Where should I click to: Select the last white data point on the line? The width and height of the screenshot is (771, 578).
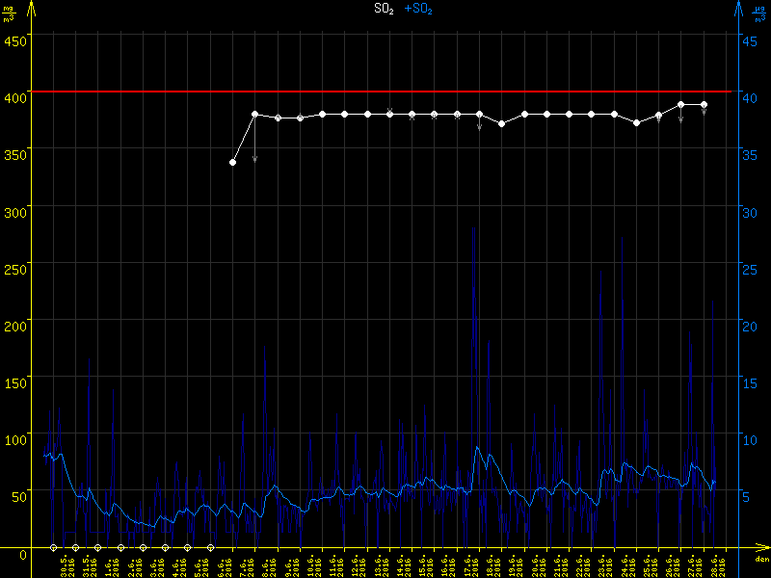[x=704, y=104]
